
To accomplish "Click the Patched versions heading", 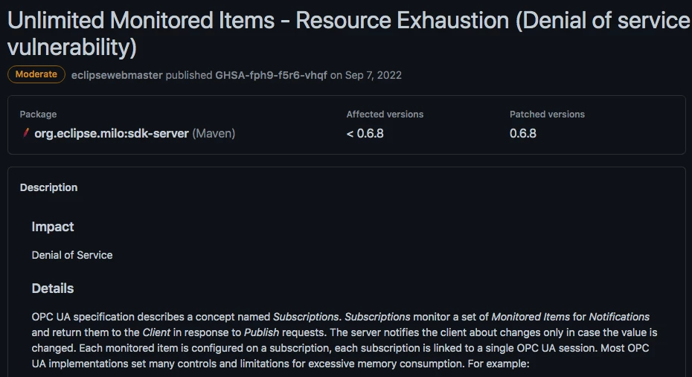I will [x=547, y=115].
